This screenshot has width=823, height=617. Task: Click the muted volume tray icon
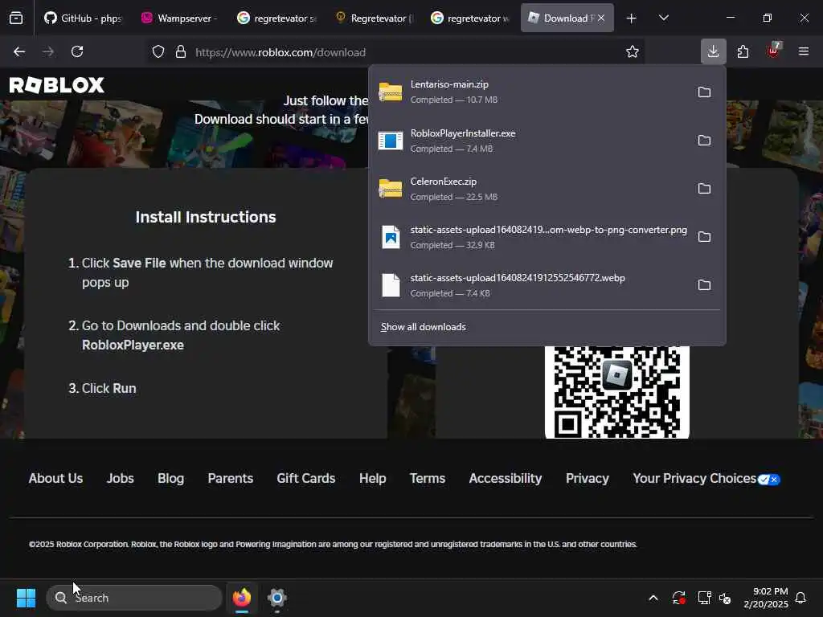725,598
